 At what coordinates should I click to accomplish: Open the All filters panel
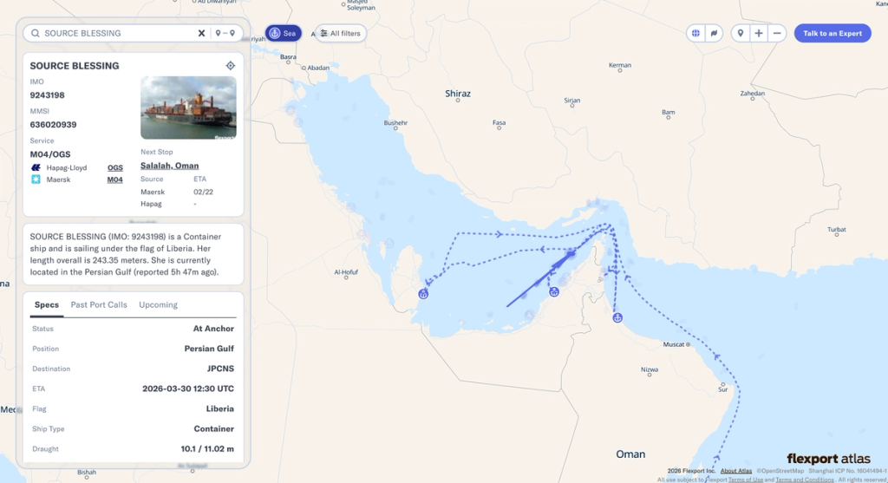(x=340, y=34)
